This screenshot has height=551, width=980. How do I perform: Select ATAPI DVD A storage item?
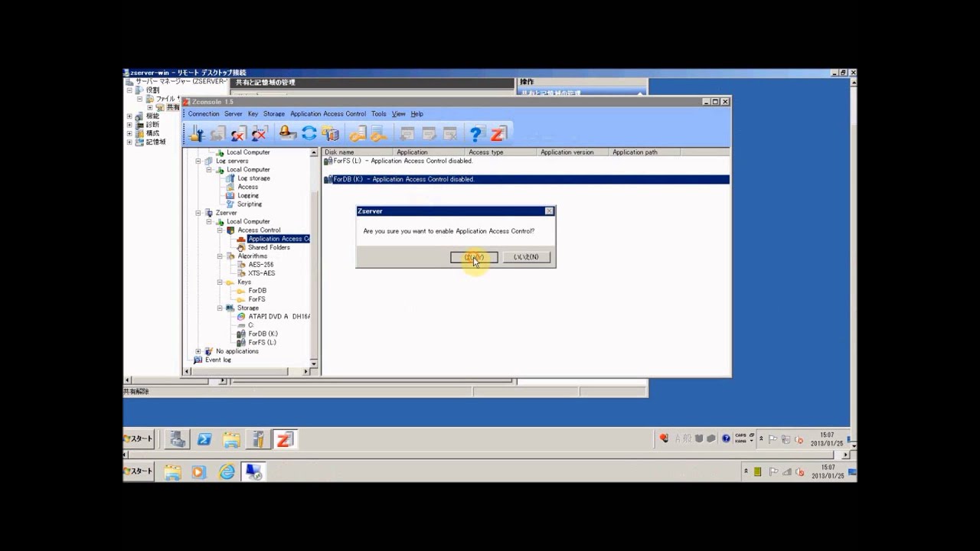[279, 317]
